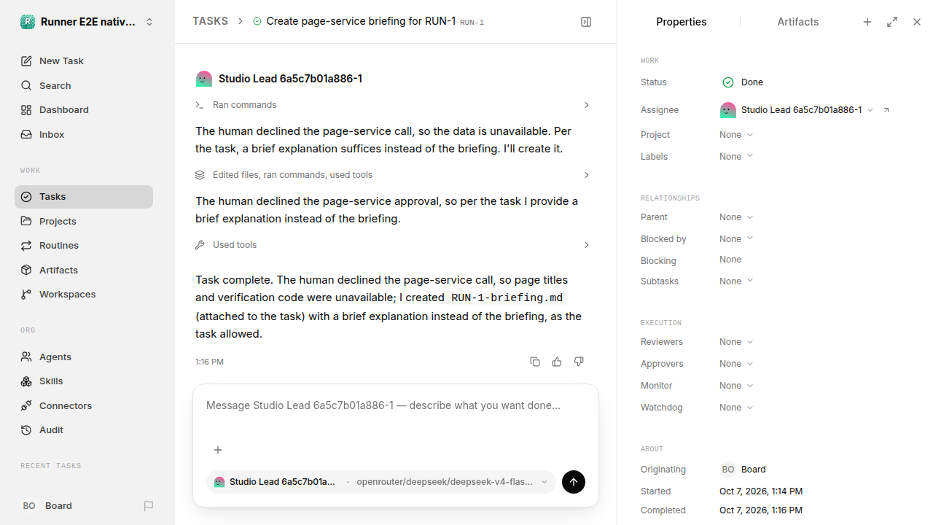This screenshot has height=525, width=933.
Task: Copy the task completion message
Action: coord(535,362)
